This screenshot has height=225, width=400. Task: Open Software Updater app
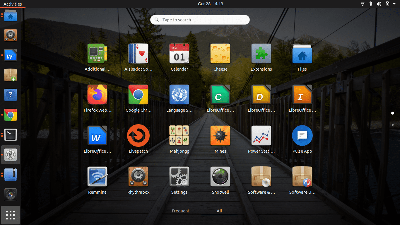click(302, 180)
